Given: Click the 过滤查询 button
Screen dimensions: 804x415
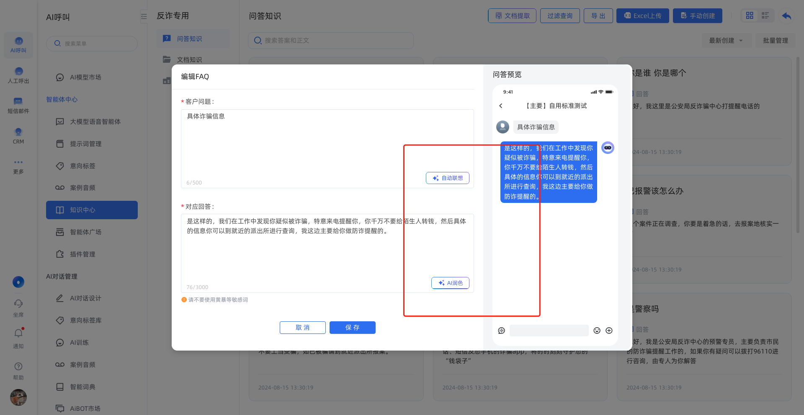Looking at the screenshot, I should (560, 15).
